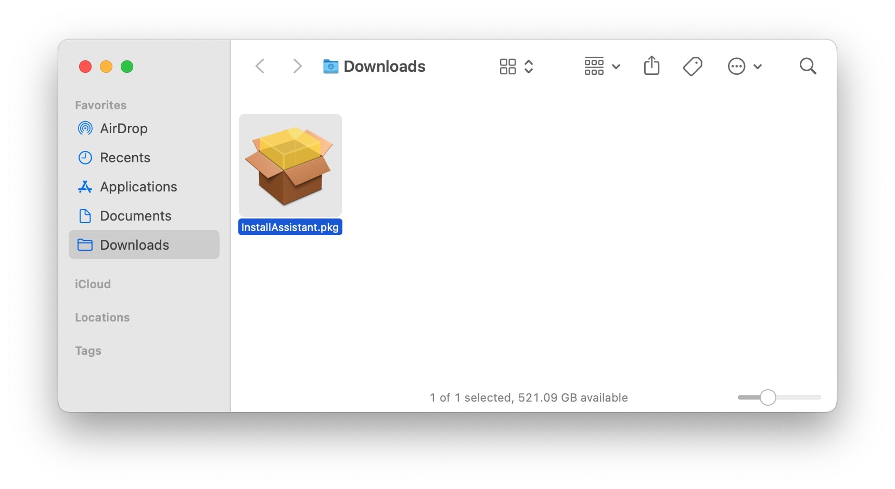Viewport: 895px width, 489px height.
Task: Click the Edit Tags toolbar icon
Action: (693, 66)
